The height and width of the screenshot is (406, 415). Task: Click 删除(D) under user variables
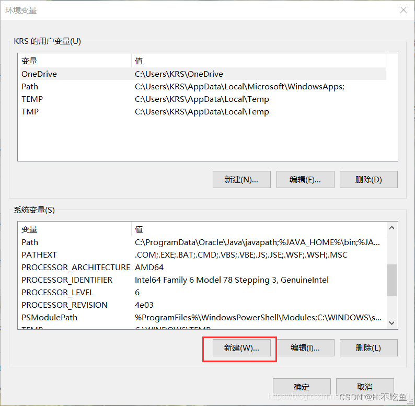368,179
